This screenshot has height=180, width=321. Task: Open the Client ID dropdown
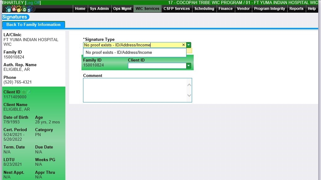(x=188, y=66)
